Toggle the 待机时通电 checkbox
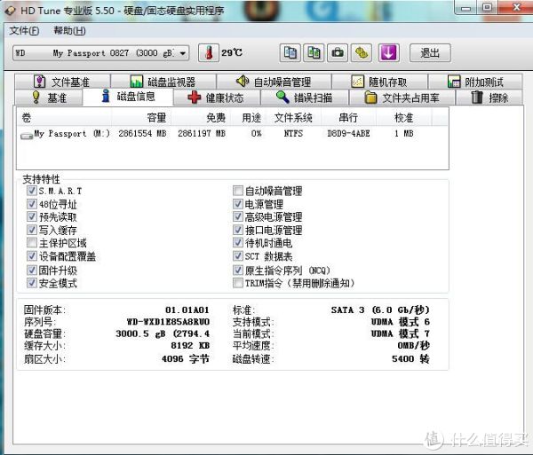The image size is (533, 455). click(x=238, y=243)
